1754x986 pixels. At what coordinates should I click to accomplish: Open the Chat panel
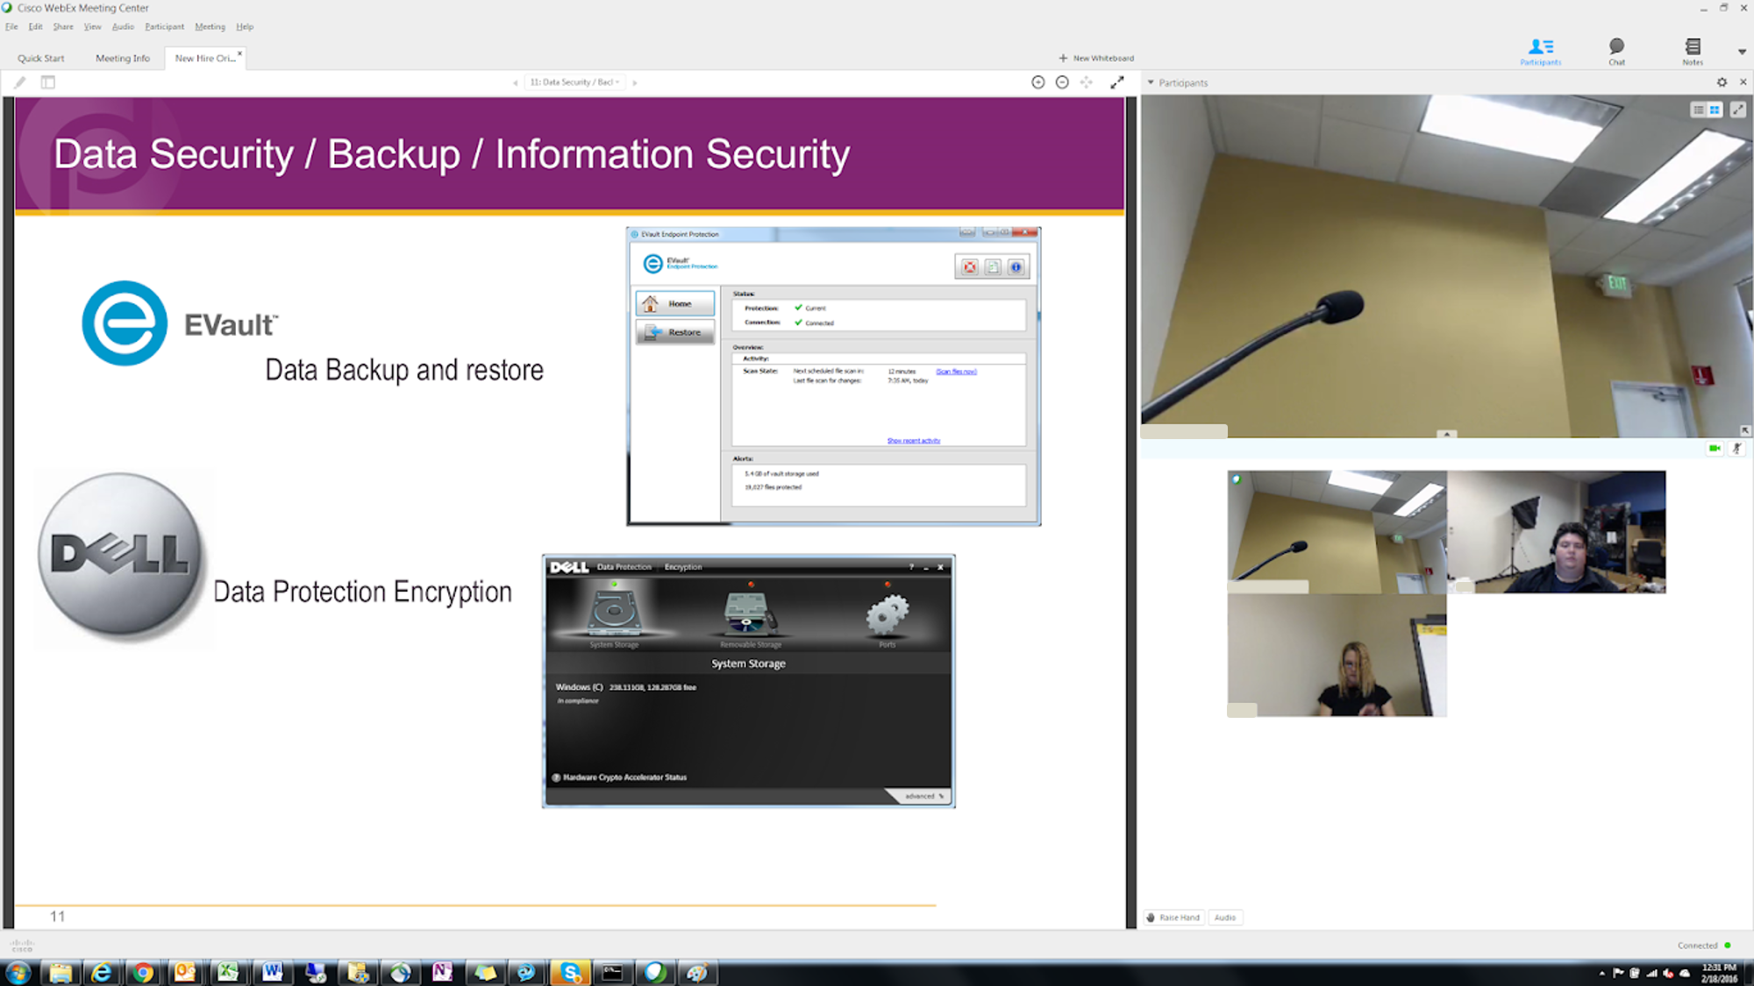[x=1616, y=51]
